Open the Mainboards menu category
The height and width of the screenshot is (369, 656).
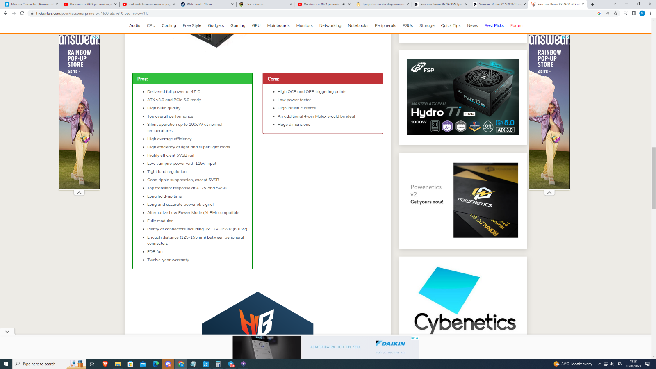278,25
